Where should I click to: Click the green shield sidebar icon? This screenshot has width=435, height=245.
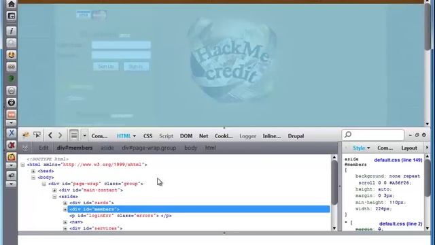point(11,79)
